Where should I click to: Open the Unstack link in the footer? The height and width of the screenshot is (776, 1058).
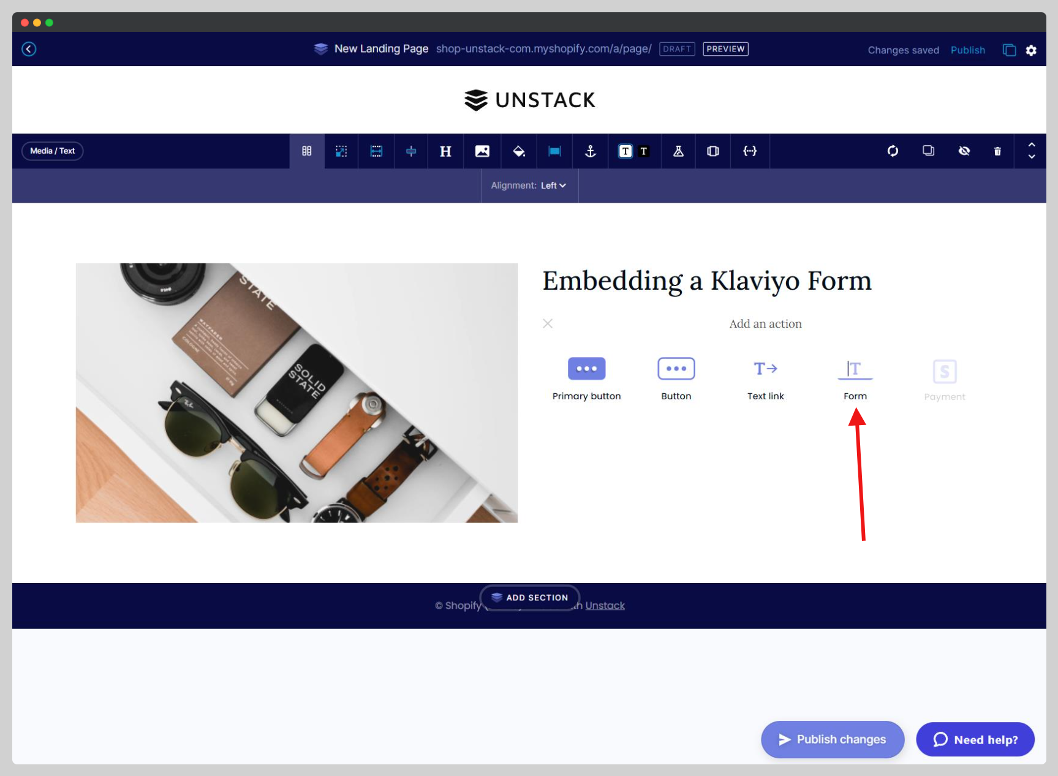(605, 605)
